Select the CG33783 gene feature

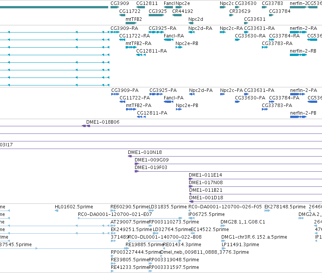pyautogui.click(x=264, y=7)
